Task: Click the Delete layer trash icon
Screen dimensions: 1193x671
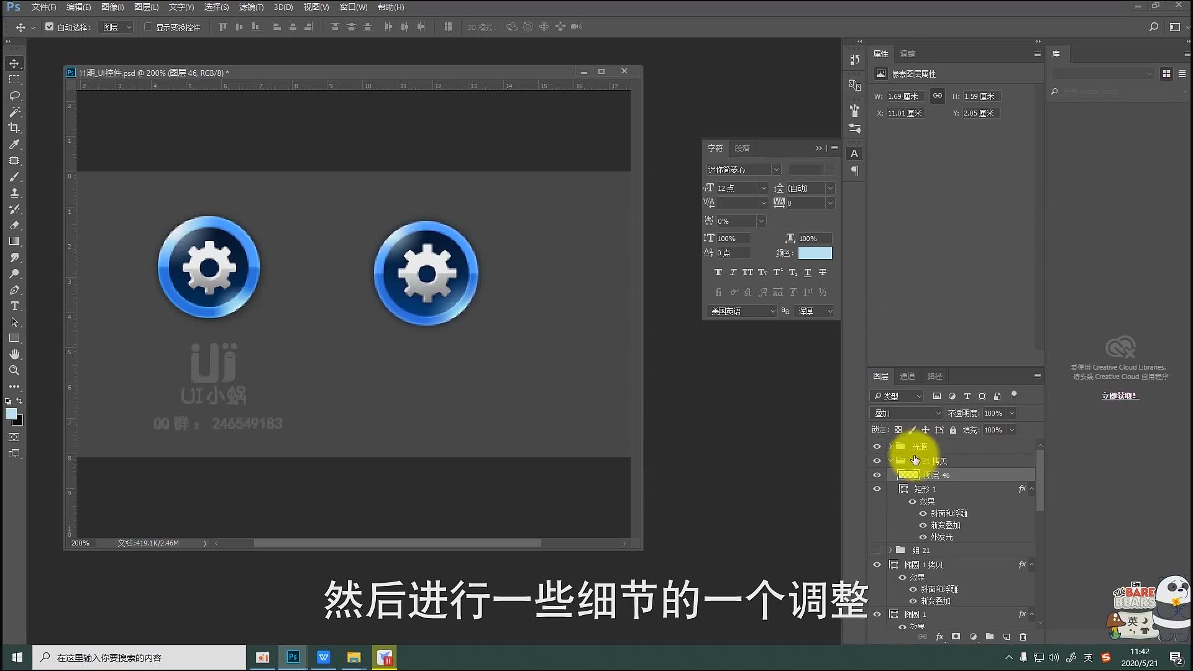Action: coord(1023,637)
